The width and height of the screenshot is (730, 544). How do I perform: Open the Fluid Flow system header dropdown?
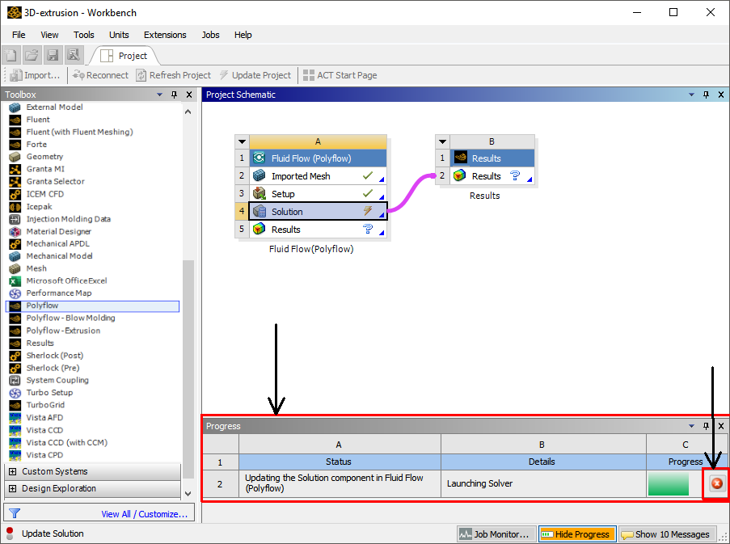click(x=242, y=140)
